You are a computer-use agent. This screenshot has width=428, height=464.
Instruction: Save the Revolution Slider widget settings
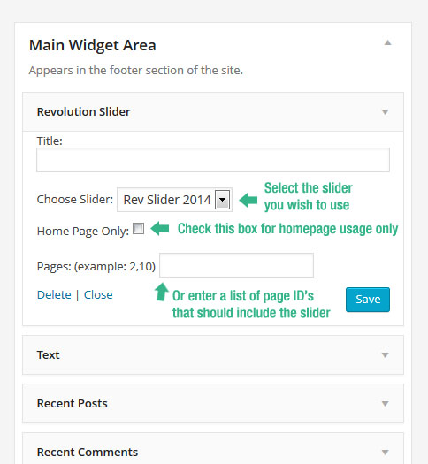(x=368, y=300)
